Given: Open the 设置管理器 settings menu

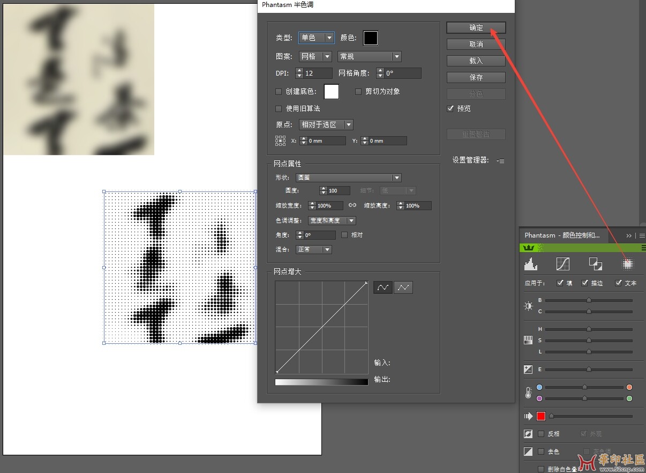Looking at the screenshot, I should (500, 160).
